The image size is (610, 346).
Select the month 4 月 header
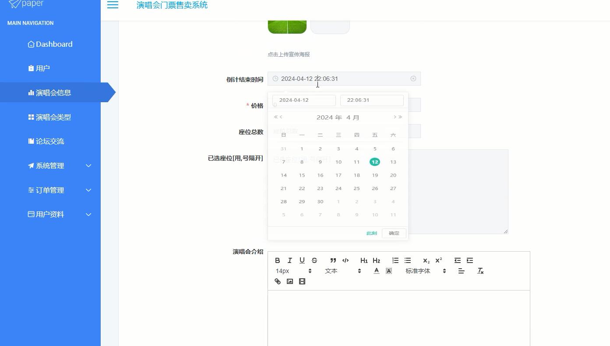[x=353, y=118]
